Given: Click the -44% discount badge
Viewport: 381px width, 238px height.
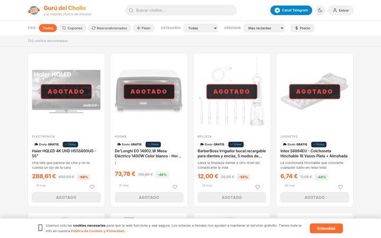Looking at the screenshot, I should [321, 177].
